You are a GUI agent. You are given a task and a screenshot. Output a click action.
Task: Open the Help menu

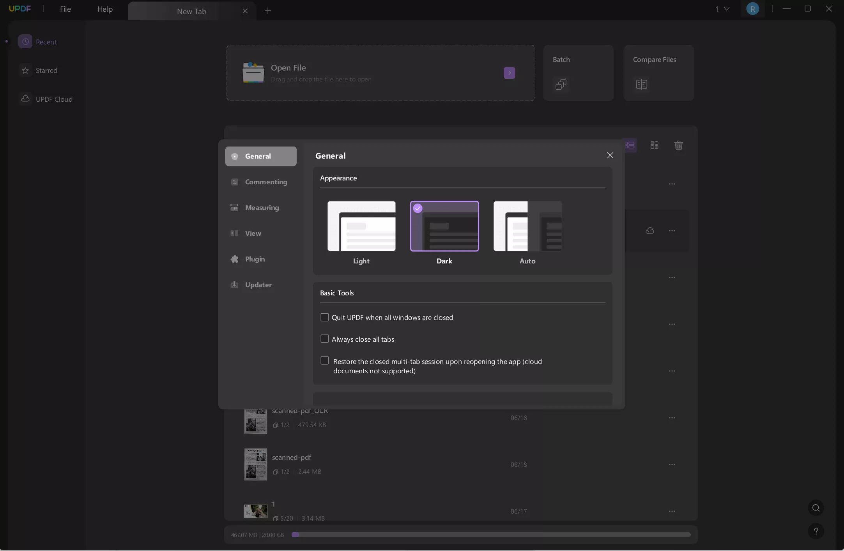[x=105, y=9]
